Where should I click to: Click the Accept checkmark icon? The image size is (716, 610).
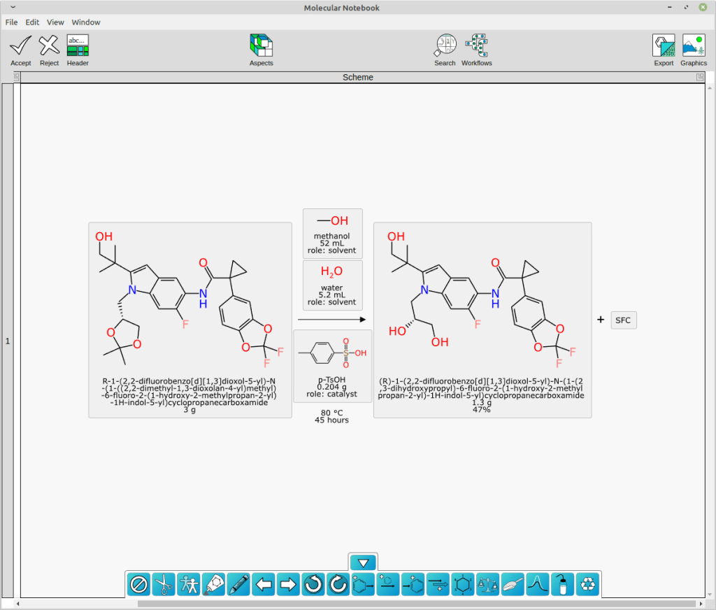point(20,46)
